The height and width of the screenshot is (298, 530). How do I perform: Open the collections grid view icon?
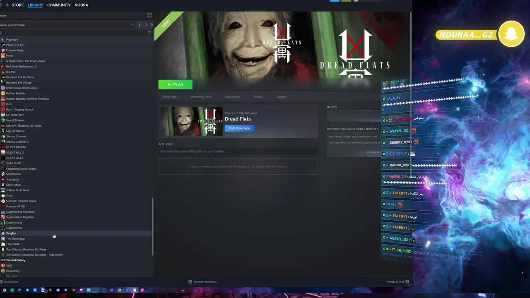click(149, 15)
